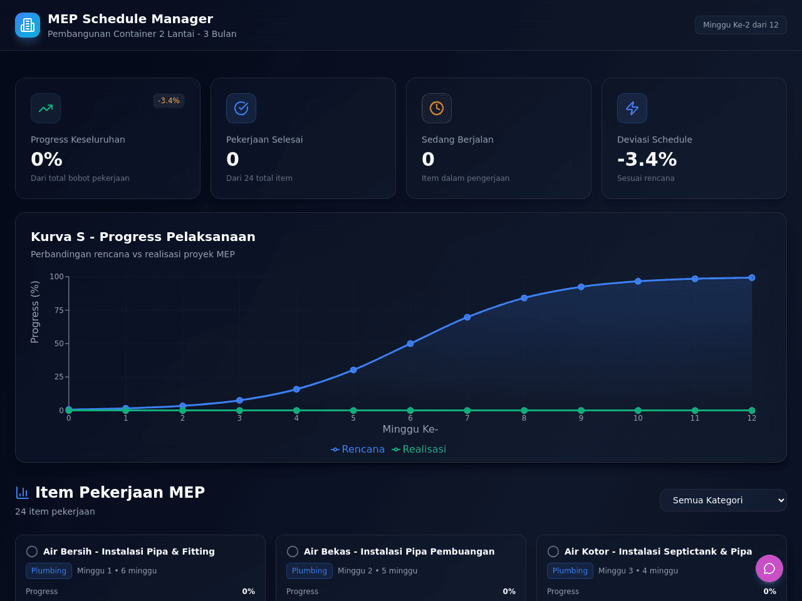Click 'Minggu 3 • 4 minggu' schedule text
The height and width of the screenshot is (601, 802).
point(638,571)
